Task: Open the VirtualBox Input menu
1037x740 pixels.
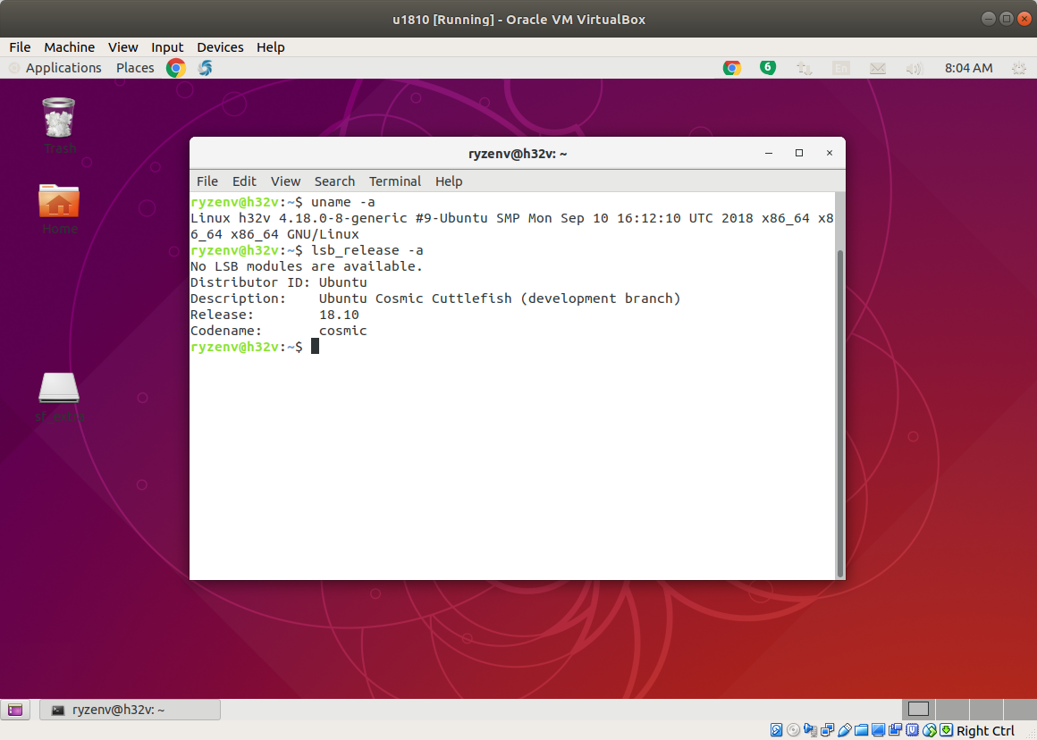Action: pyautogui.click(x=167, y=47)
